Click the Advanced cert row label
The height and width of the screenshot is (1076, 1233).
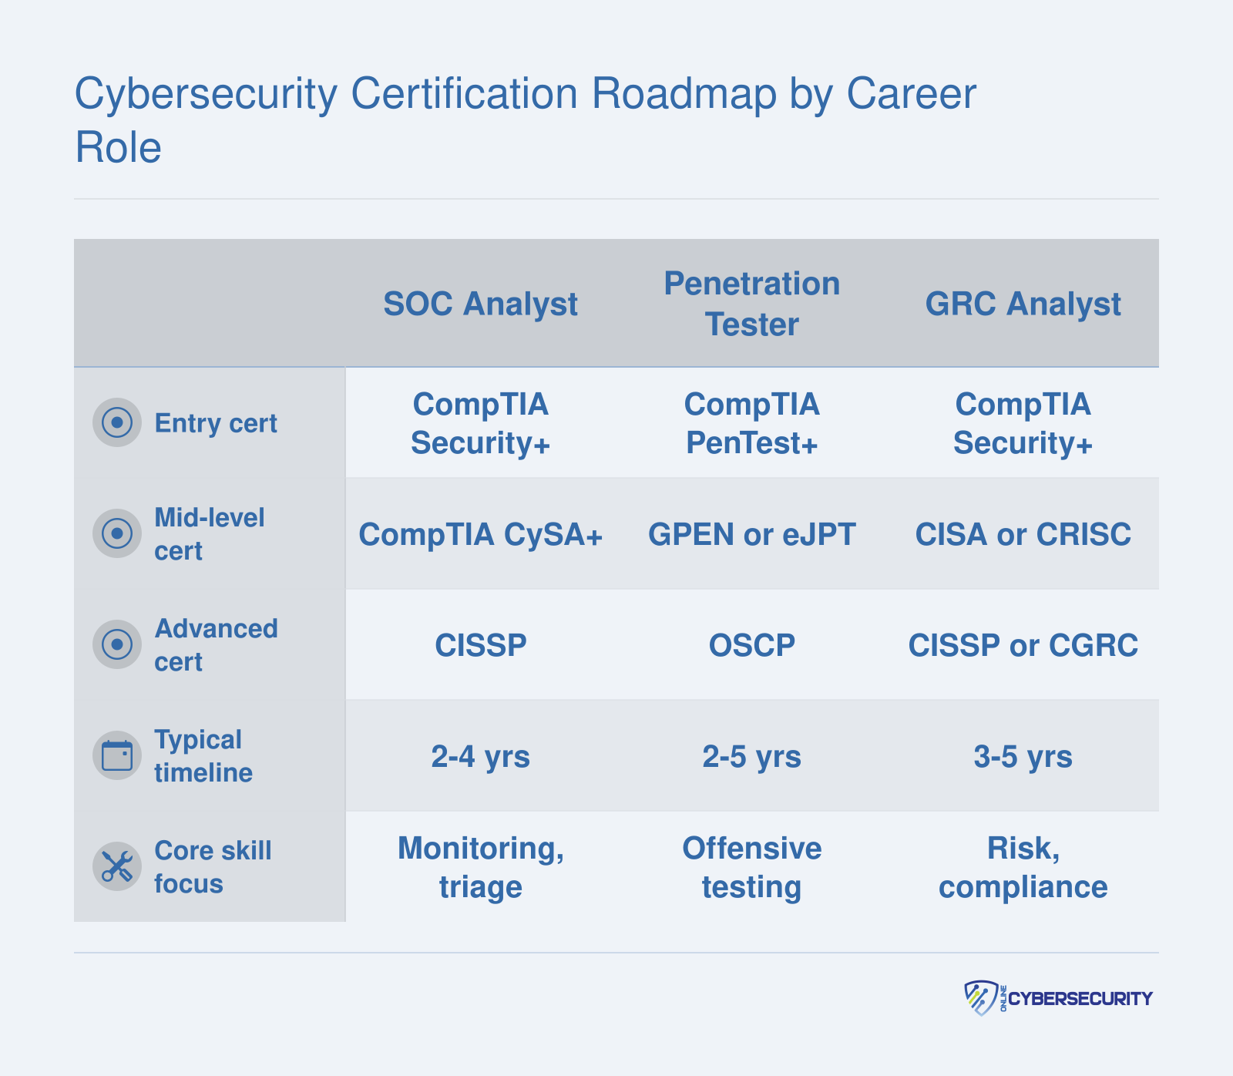(x=216, y=644)
